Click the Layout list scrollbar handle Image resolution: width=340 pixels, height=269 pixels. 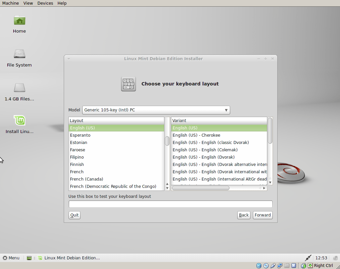167,141
